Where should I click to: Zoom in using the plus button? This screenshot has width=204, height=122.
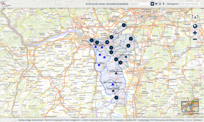point(195,33)
